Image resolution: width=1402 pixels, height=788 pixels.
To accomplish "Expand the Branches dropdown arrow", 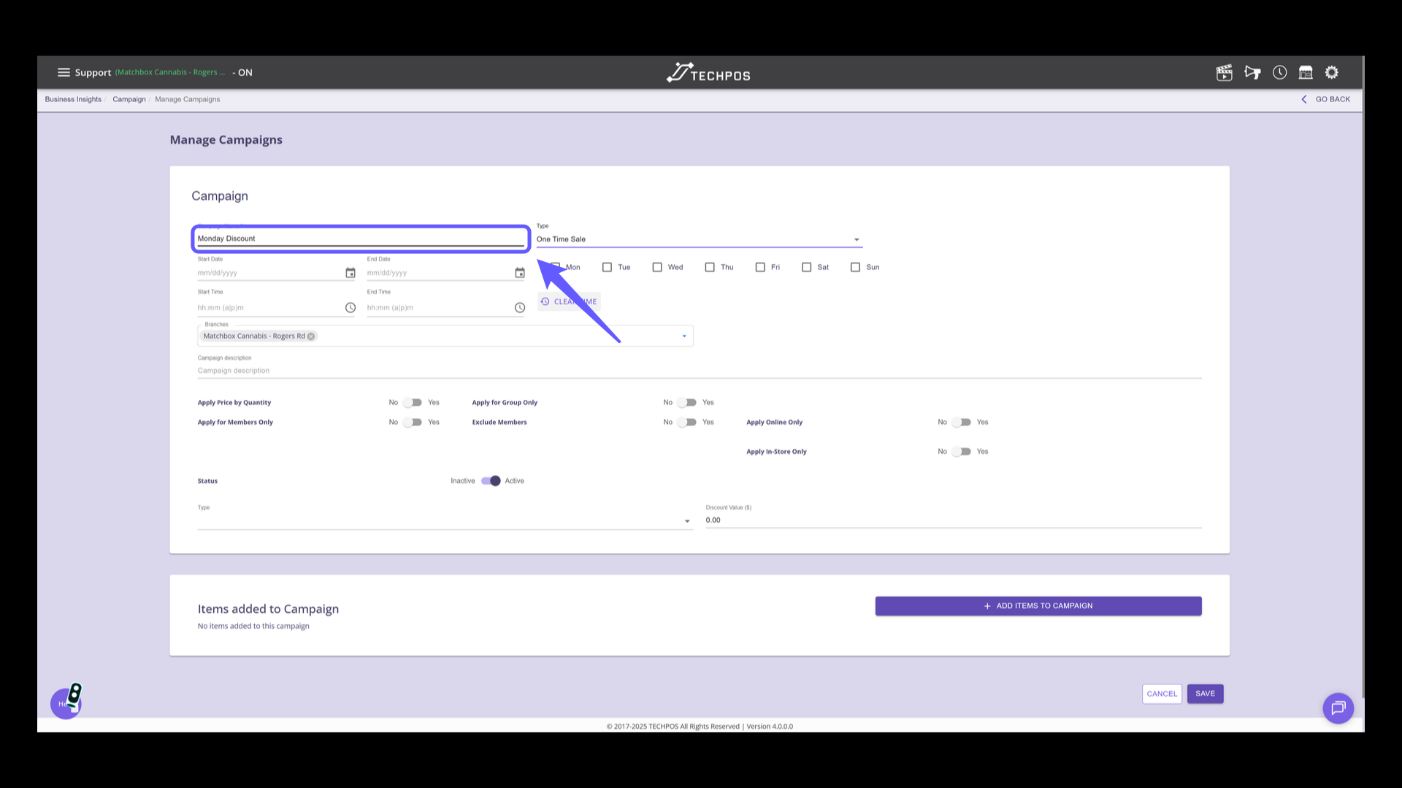I will pyautogui.click(x=684, y=336).
